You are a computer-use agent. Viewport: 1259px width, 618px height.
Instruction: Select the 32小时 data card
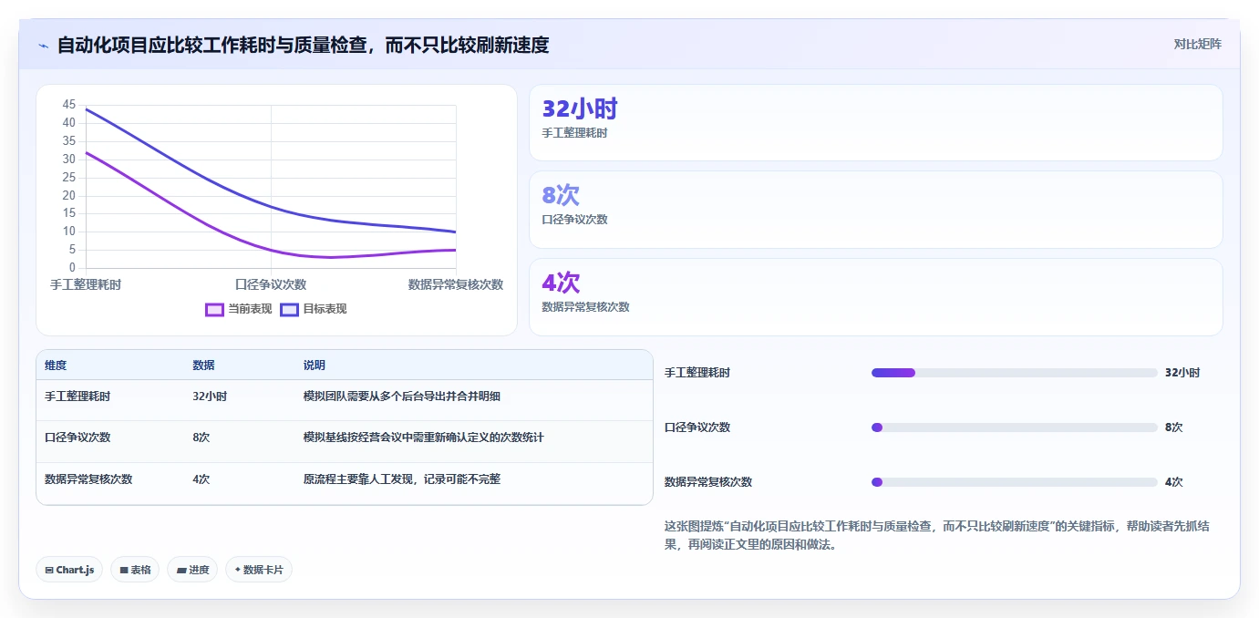click(875, 123)
